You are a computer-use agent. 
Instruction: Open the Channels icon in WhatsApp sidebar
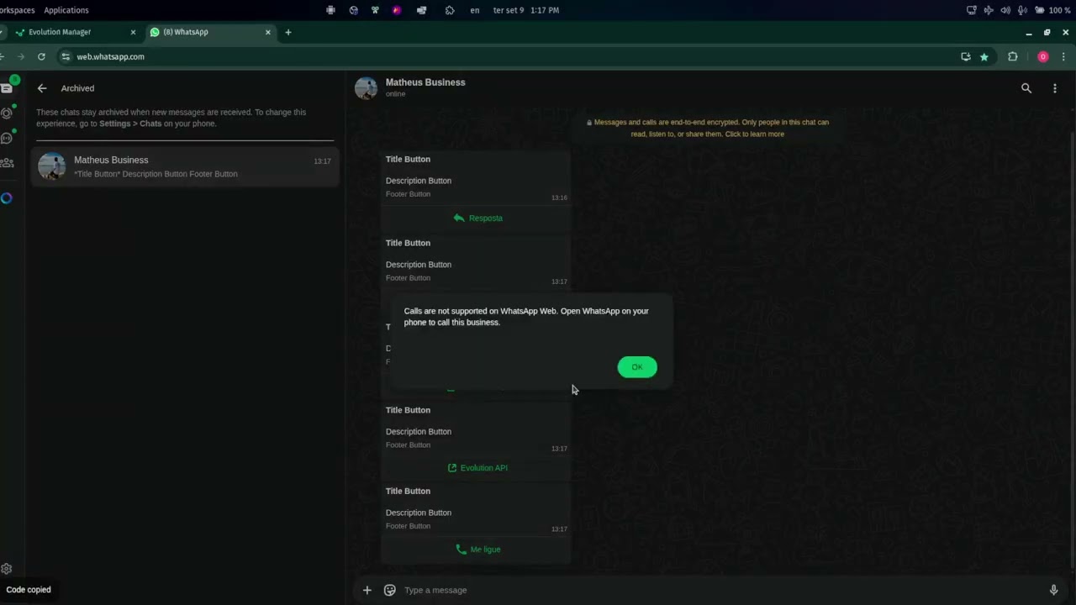click(7, 138)
